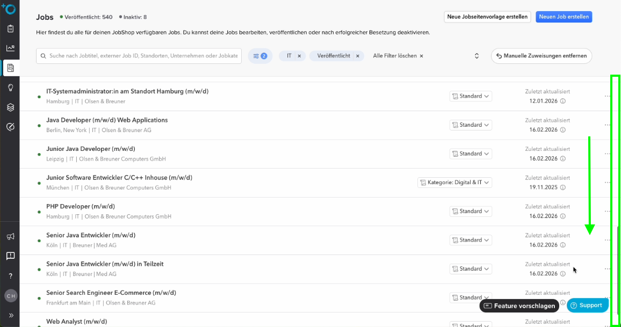
Task: Click the Inaktiv: 8 status counter
Action: click(x=133, y=17)
